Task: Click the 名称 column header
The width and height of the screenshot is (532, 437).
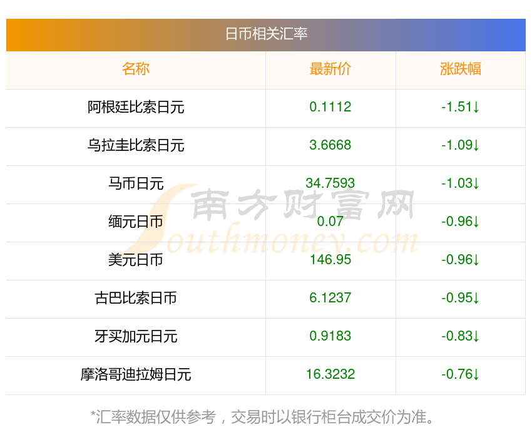Action: 136,69
